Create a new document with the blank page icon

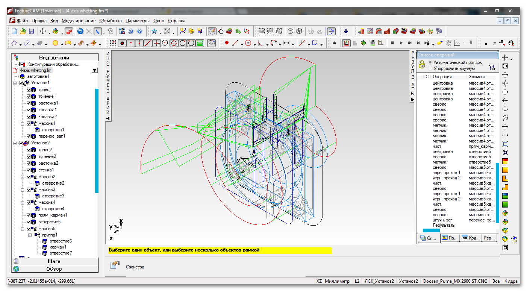(x=14, y=32)
